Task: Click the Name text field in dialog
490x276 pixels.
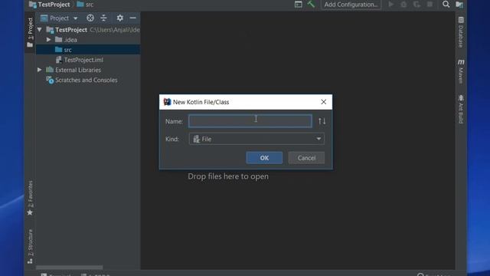Action: tap(250, 121)
